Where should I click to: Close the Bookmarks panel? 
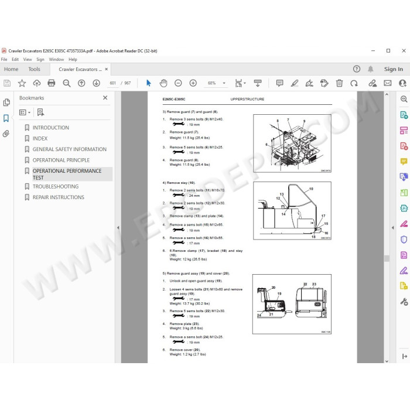[x=105, y=98]
